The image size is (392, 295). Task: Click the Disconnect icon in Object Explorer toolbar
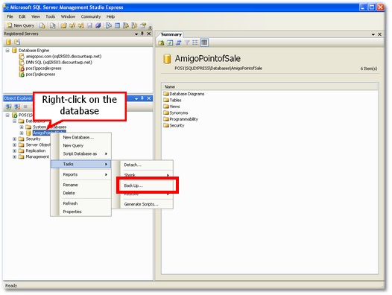click(x=17, y=107)
